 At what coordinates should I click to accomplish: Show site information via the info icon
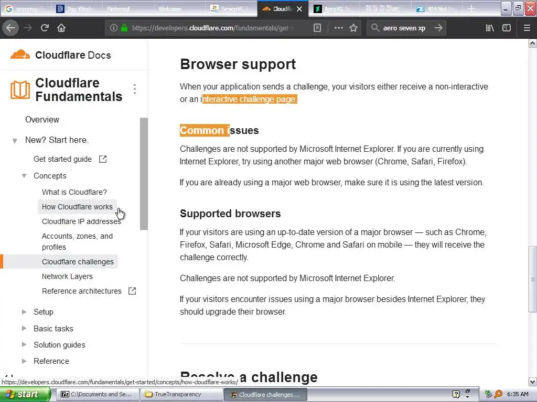click(114, 28)
